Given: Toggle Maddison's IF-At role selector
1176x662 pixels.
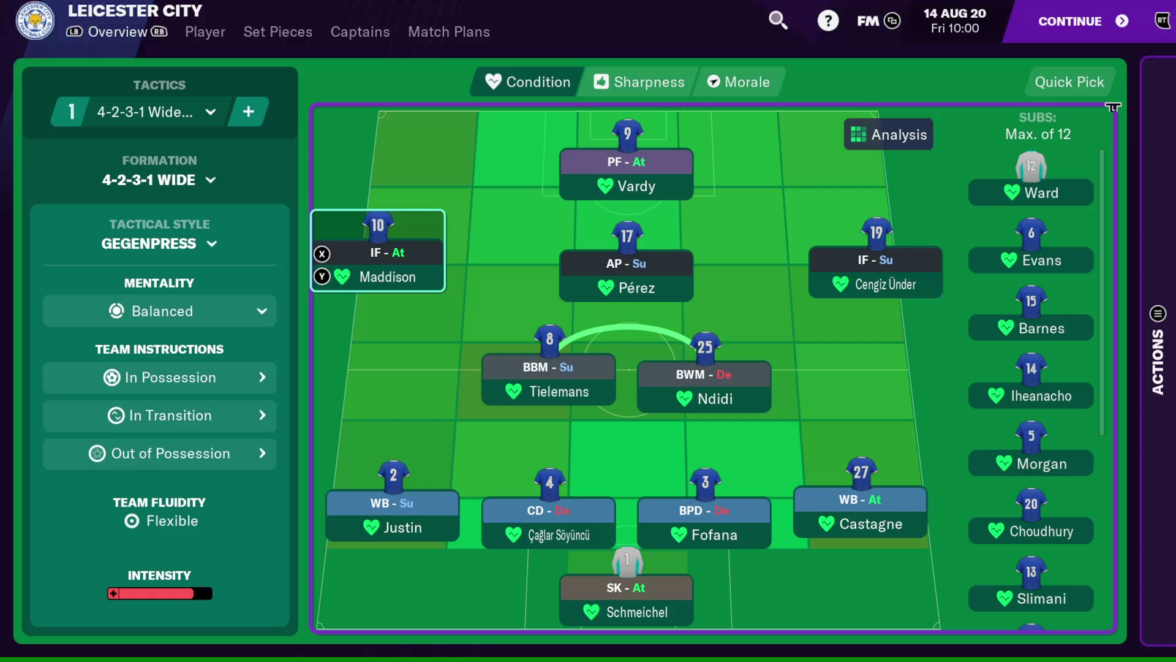Looking at the screenshot, I should click(x=386, y=253).
